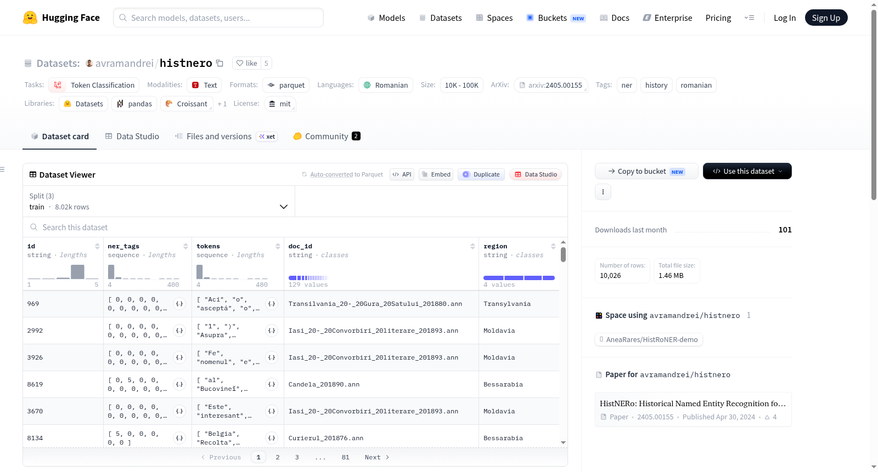Copy dataset name histnero with copy icon

219,63
